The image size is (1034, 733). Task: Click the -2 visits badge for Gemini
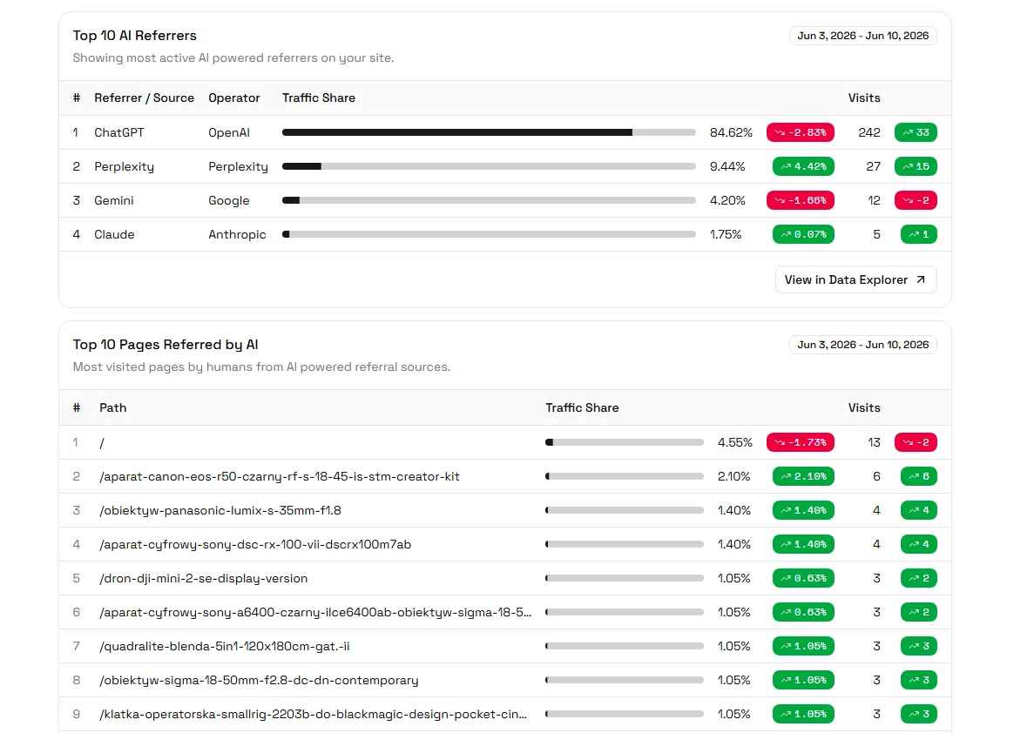pyautogui.click(x=916, y=200)
